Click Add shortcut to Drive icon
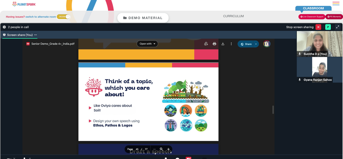This screenshot has width=343, height=159. [x=206, y=44]
